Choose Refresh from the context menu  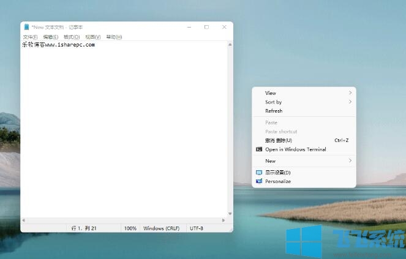304,111
